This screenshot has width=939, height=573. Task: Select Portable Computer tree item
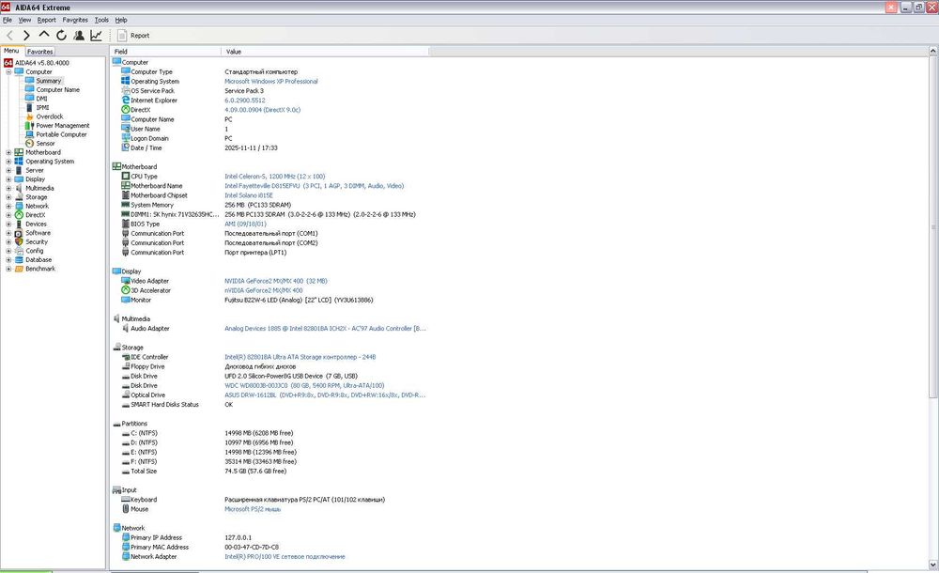[x=61, y=135]
